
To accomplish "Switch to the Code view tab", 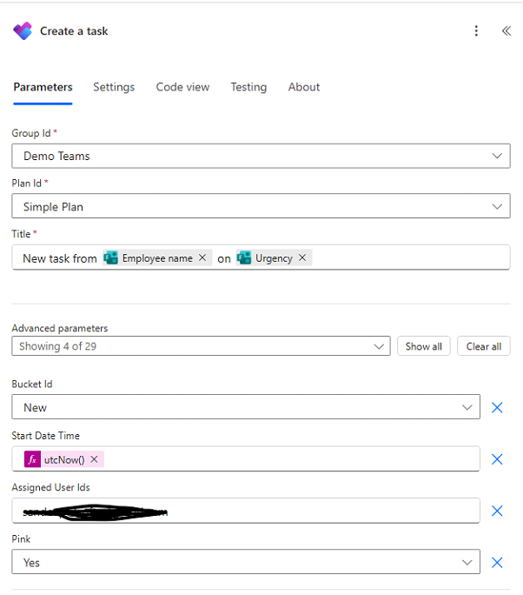I will click(x=182, y=87).
